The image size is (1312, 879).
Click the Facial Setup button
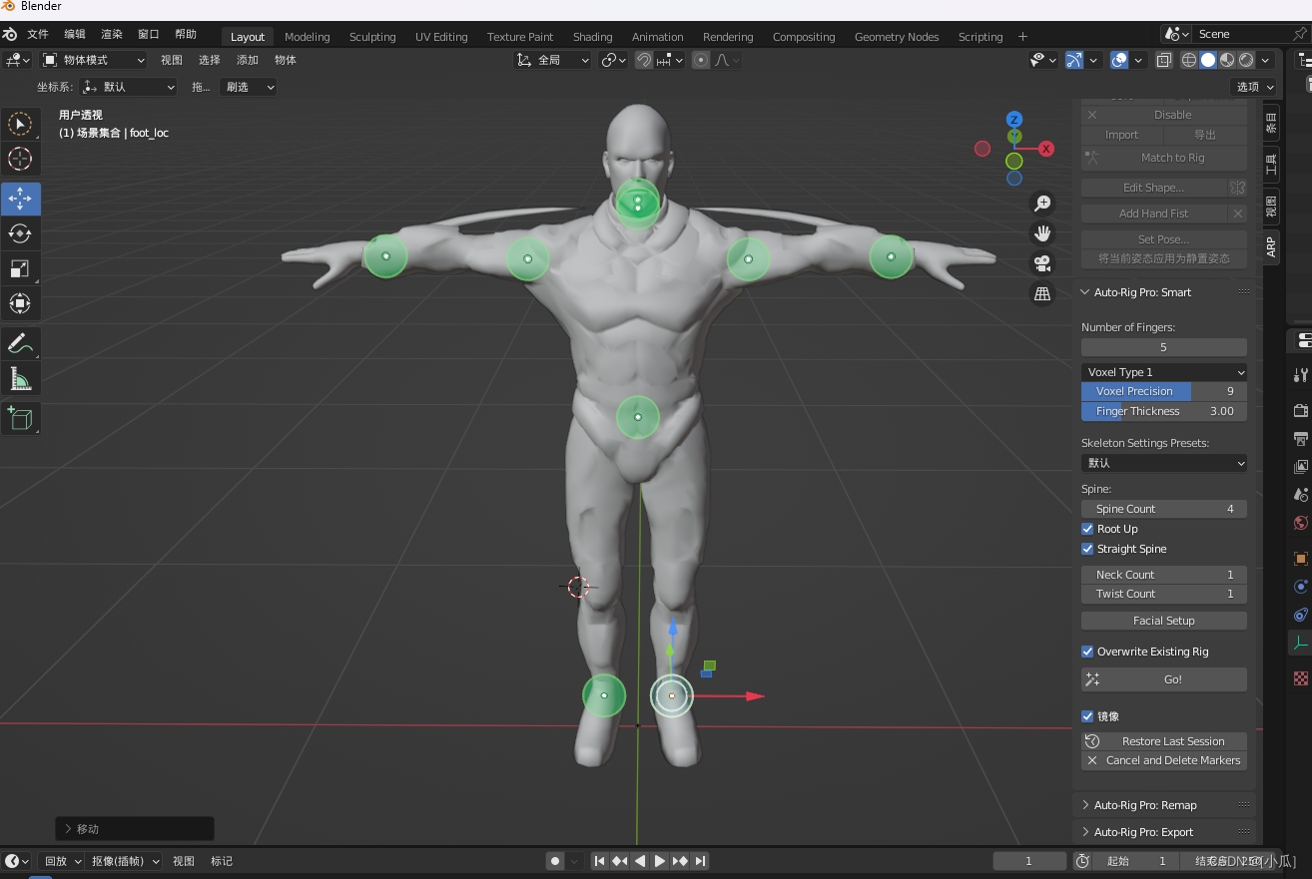tap(1164, 621)
